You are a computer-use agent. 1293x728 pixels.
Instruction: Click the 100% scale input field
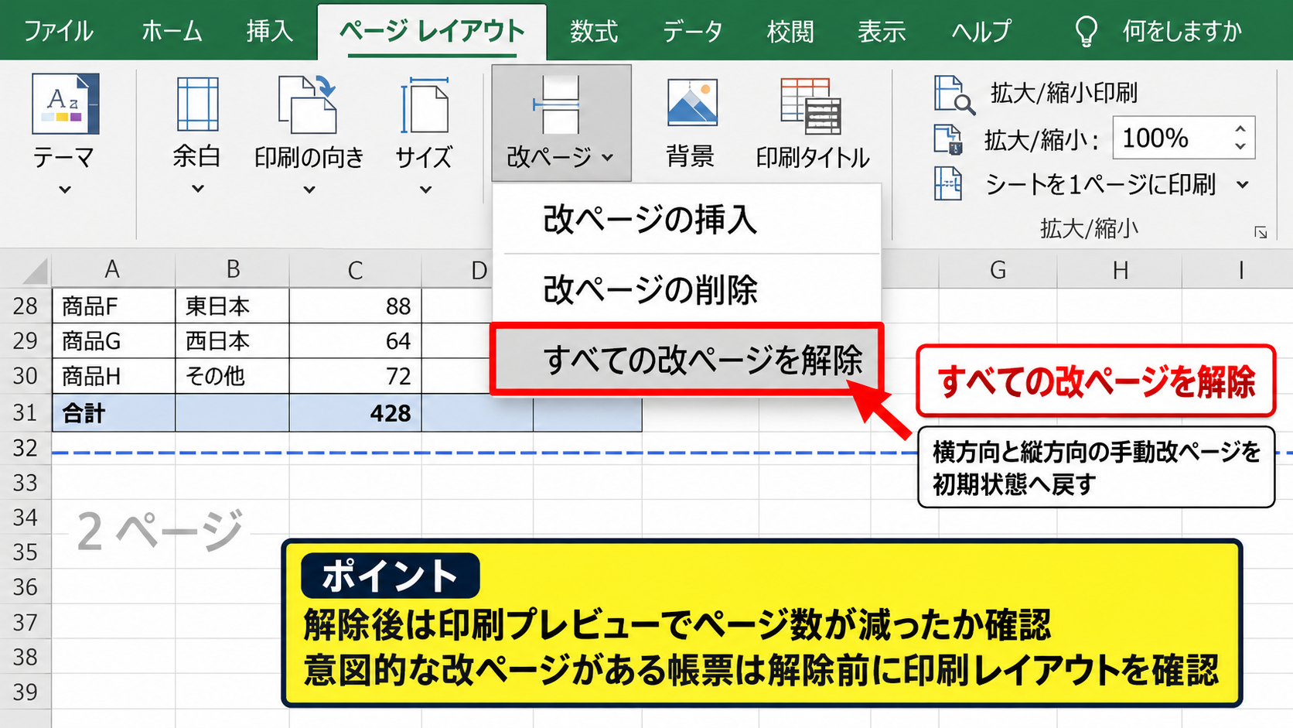(x=1171, y=138)
